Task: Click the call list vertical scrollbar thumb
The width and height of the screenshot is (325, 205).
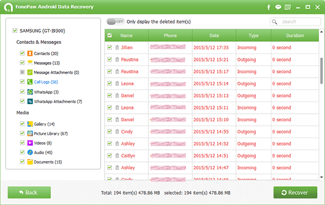Action: (x=321, y=71)
